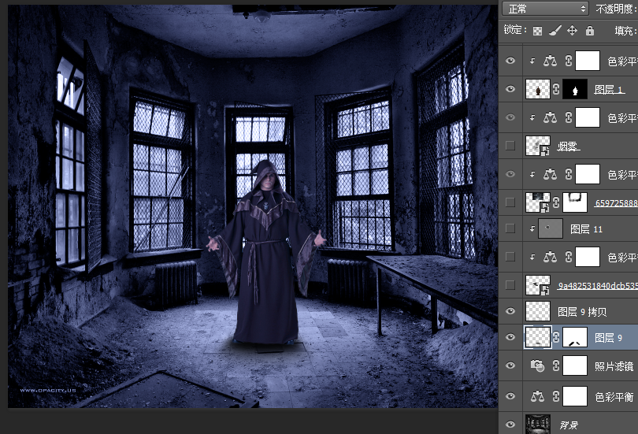Click the lock image pixels brush icon
The height and width of the screenshot is (434, 638).
555,31
